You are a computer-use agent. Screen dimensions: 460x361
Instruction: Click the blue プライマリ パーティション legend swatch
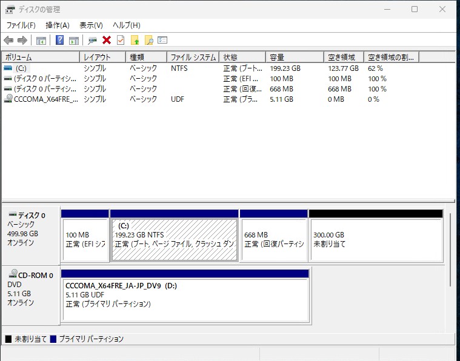tap(53, 339)
